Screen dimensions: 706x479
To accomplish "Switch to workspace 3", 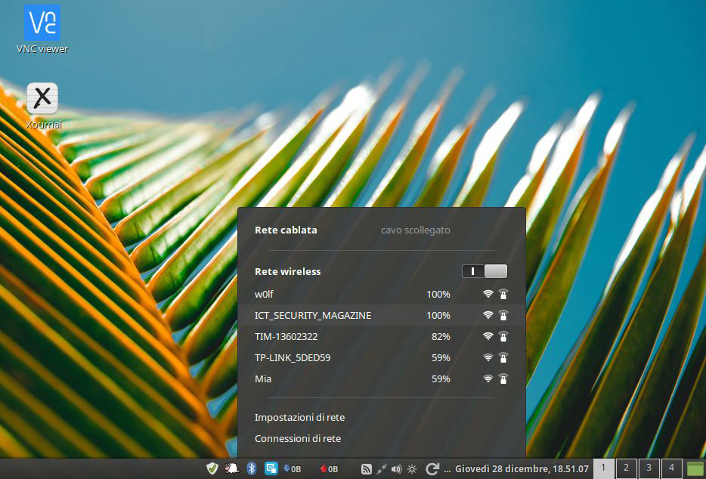I will (649, 468).
